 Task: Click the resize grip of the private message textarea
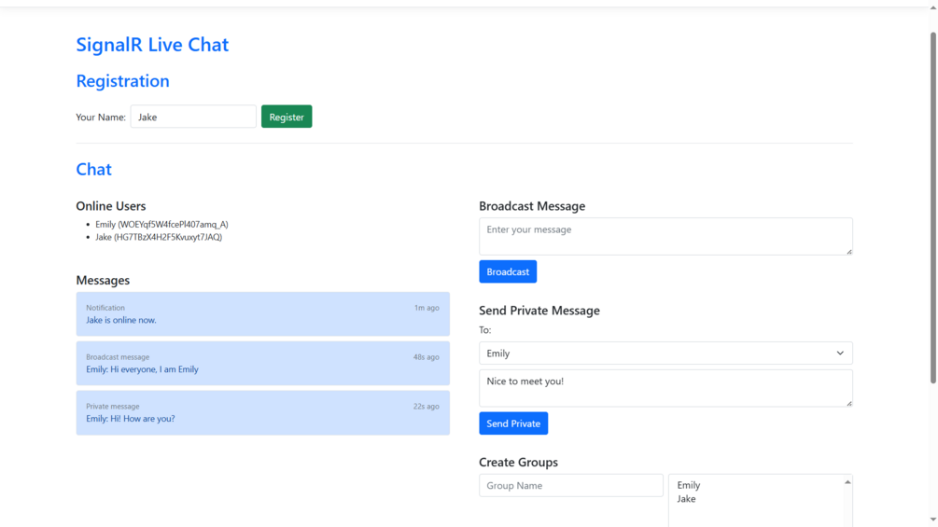[848, 403]
